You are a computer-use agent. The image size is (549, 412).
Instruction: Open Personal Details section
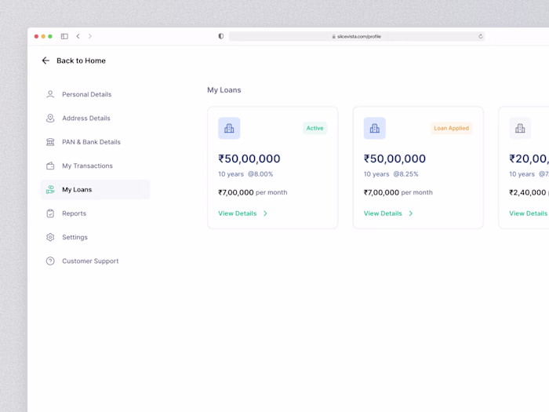(x=87, y=94)
